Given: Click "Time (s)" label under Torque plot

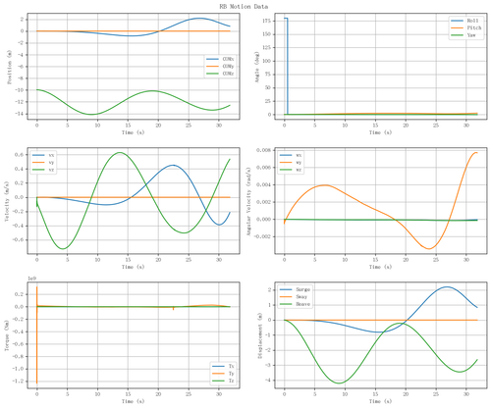Looking at the screenshot, I should [134, 401].
